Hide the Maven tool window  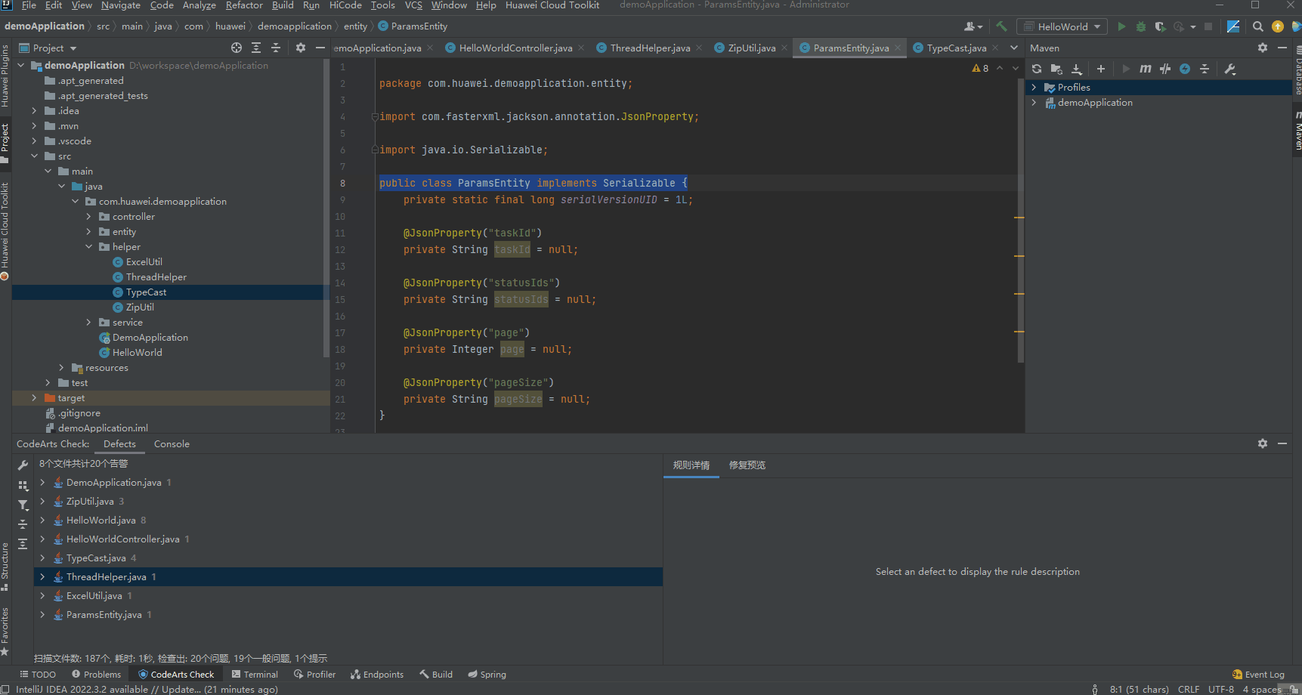tap(1282, 48)
